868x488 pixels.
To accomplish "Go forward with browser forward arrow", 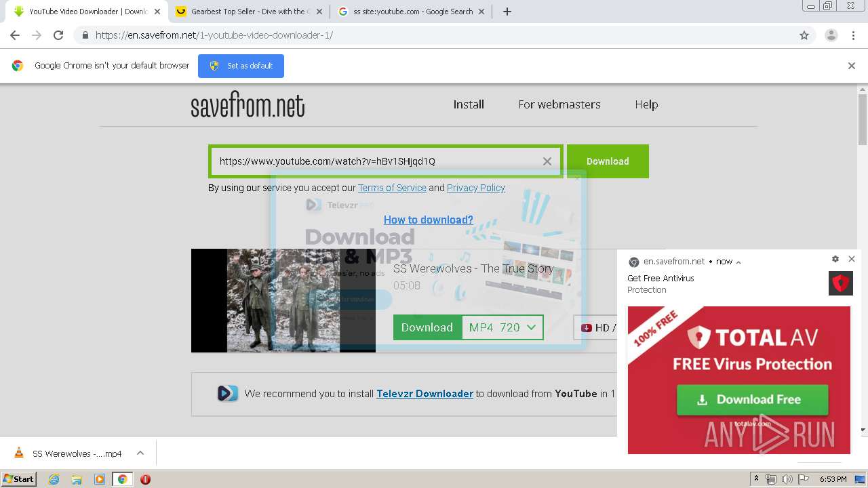I will click(x=37, y=35).
